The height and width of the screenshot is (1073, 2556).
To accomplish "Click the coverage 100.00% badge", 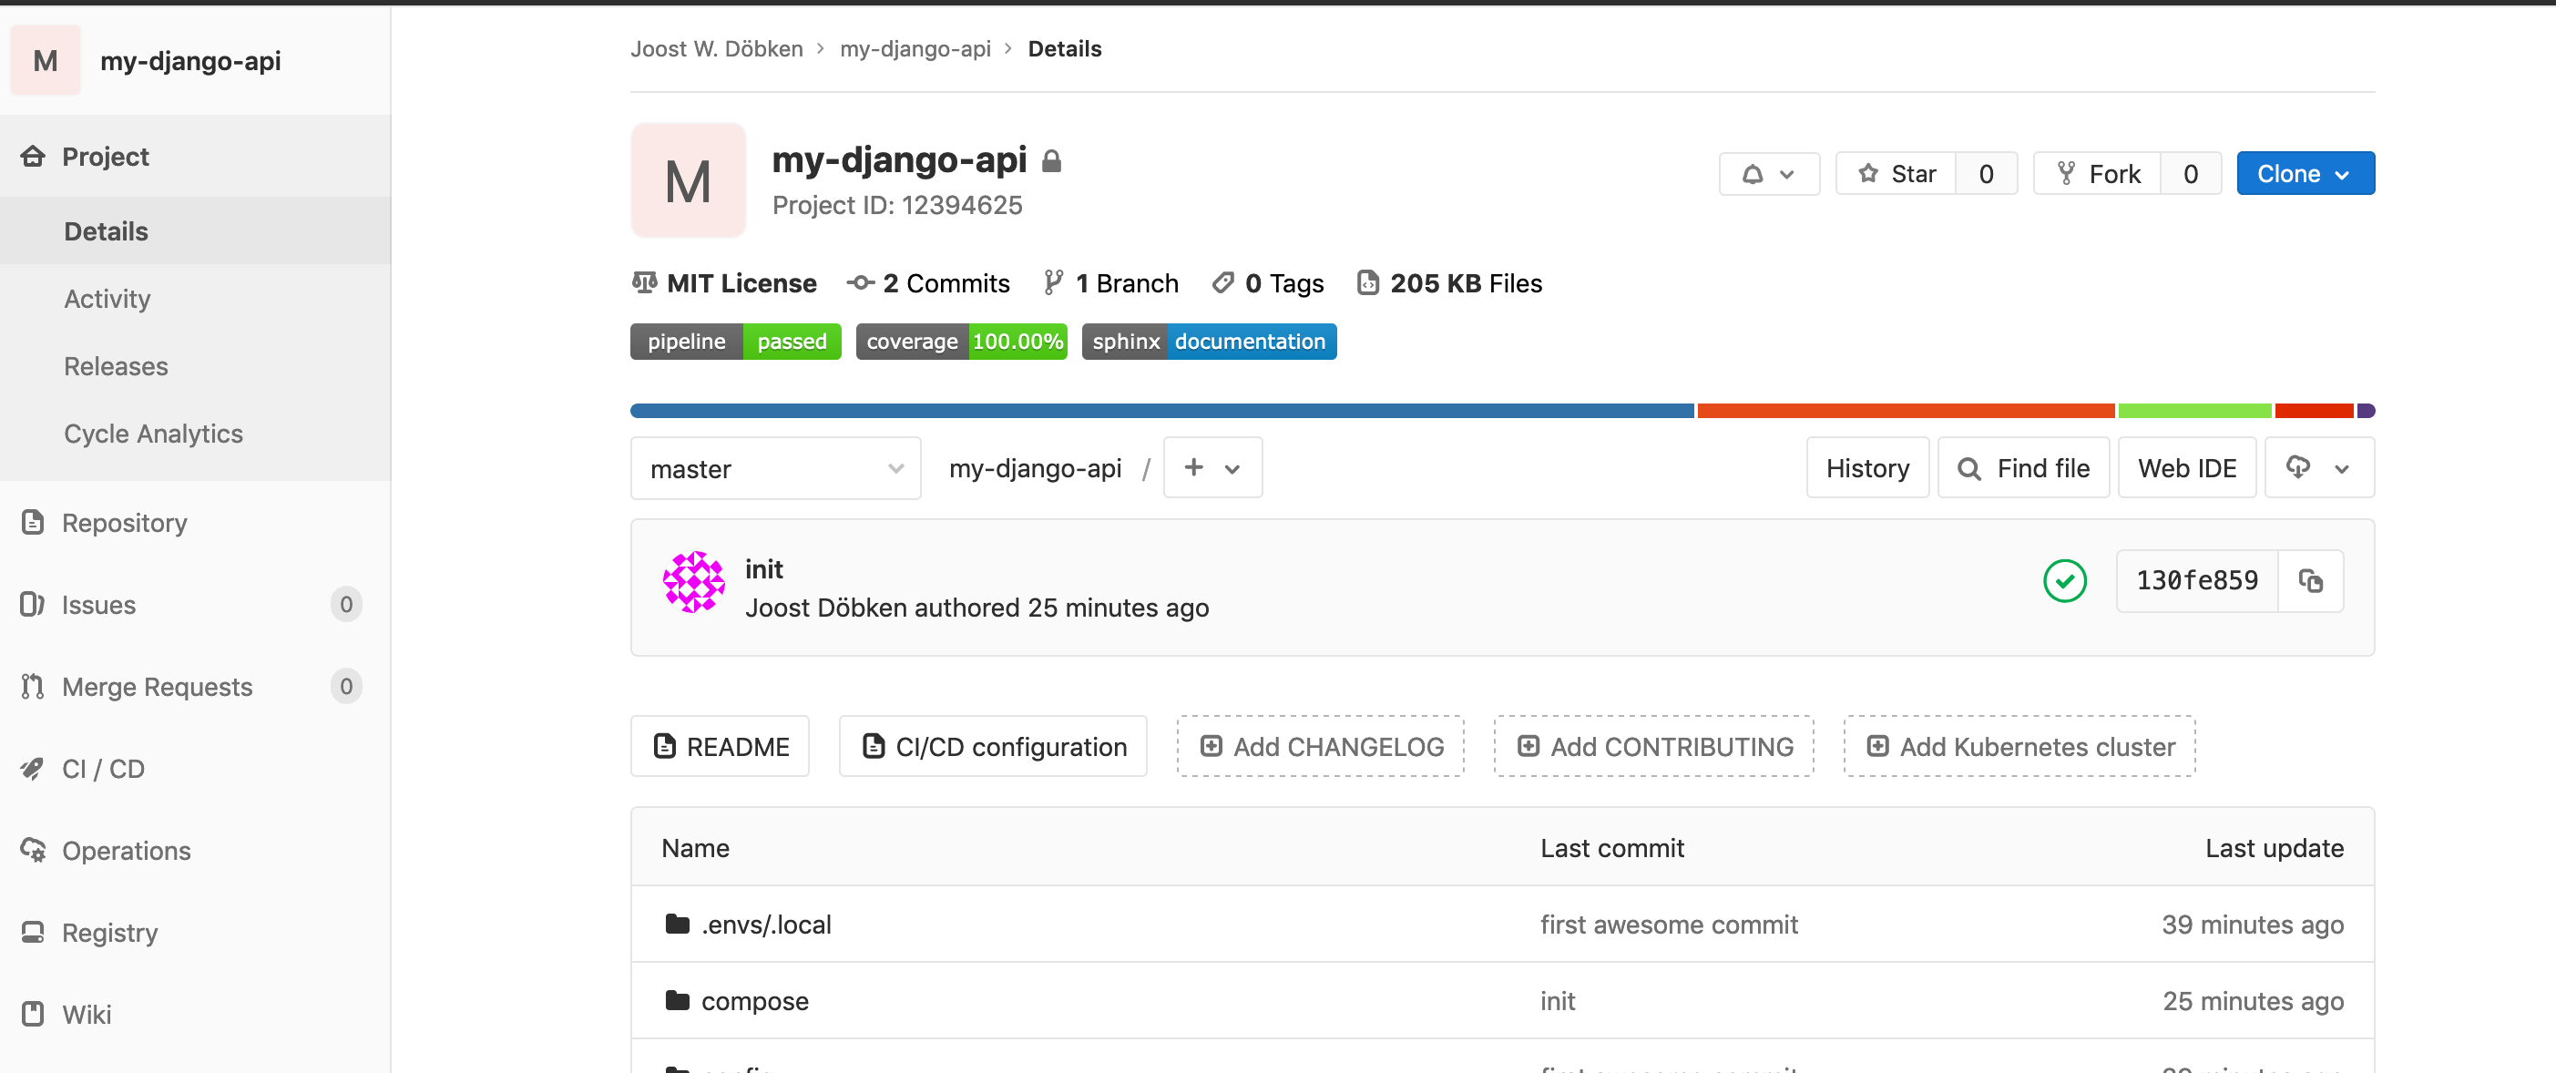I will coord(960,342).
